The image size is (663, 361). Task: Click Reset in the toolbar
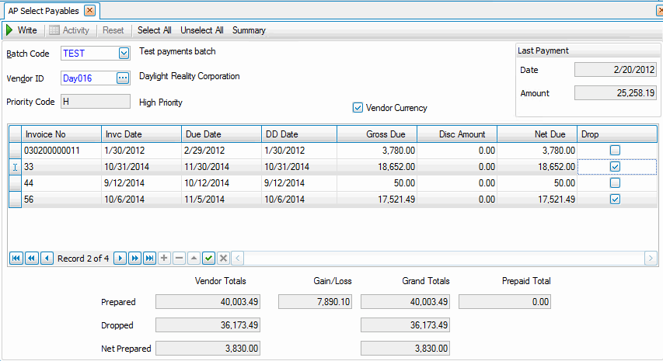click(x=113, y=30)
